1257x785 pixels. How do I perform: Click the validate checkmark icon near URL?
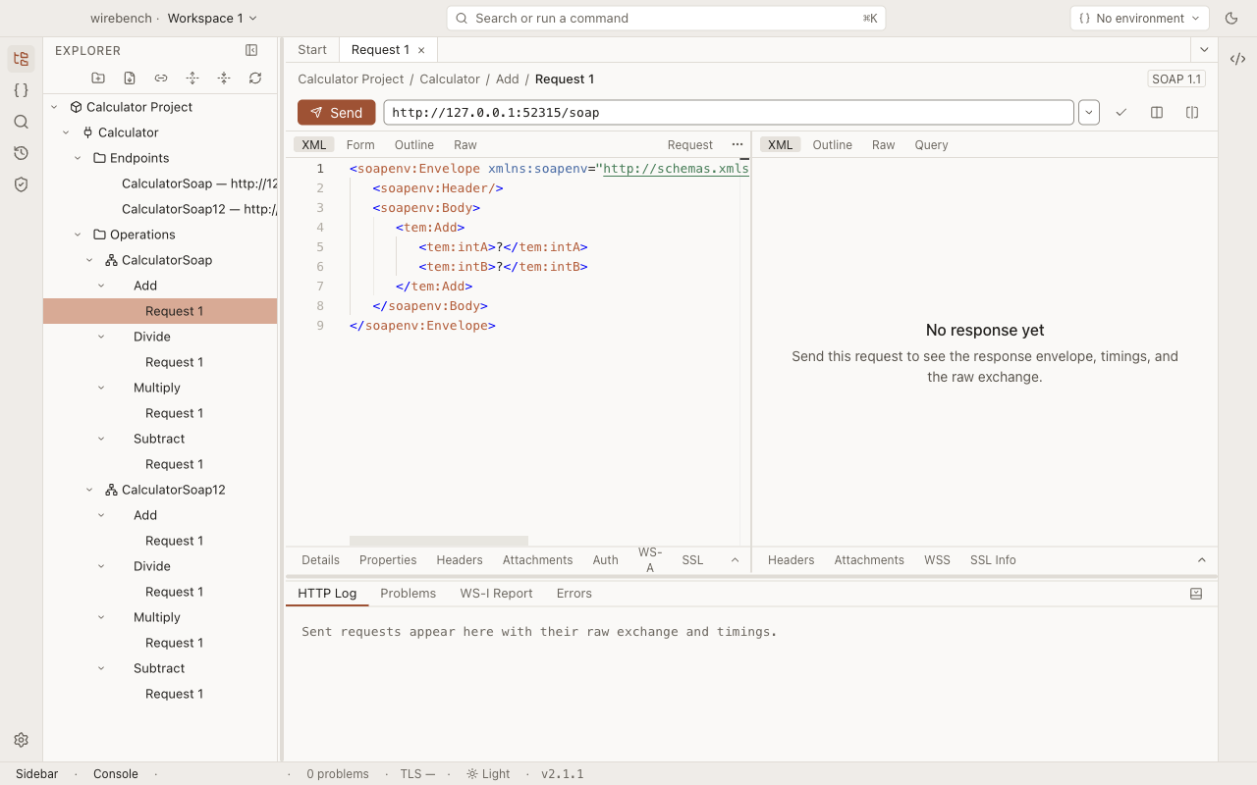(1121, 113)
